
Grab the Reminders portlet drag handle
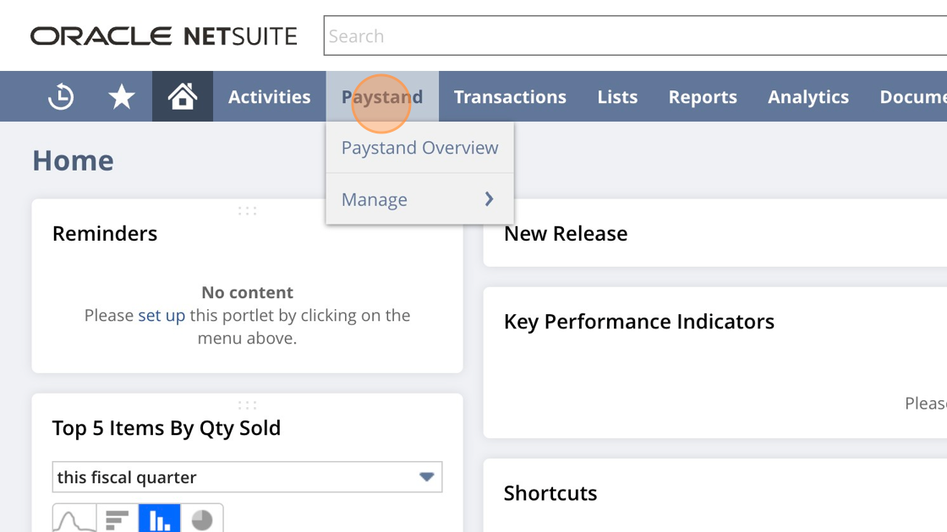[247, 210]
